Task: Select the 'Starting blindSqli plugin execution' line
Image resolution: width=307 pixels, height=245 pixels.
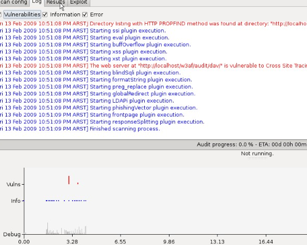Action: click(90, 73)
